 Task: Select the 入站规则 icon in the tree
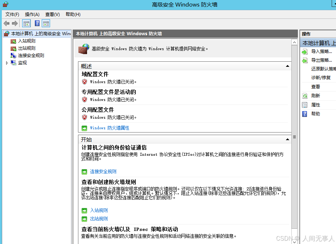tap(13, 41)
